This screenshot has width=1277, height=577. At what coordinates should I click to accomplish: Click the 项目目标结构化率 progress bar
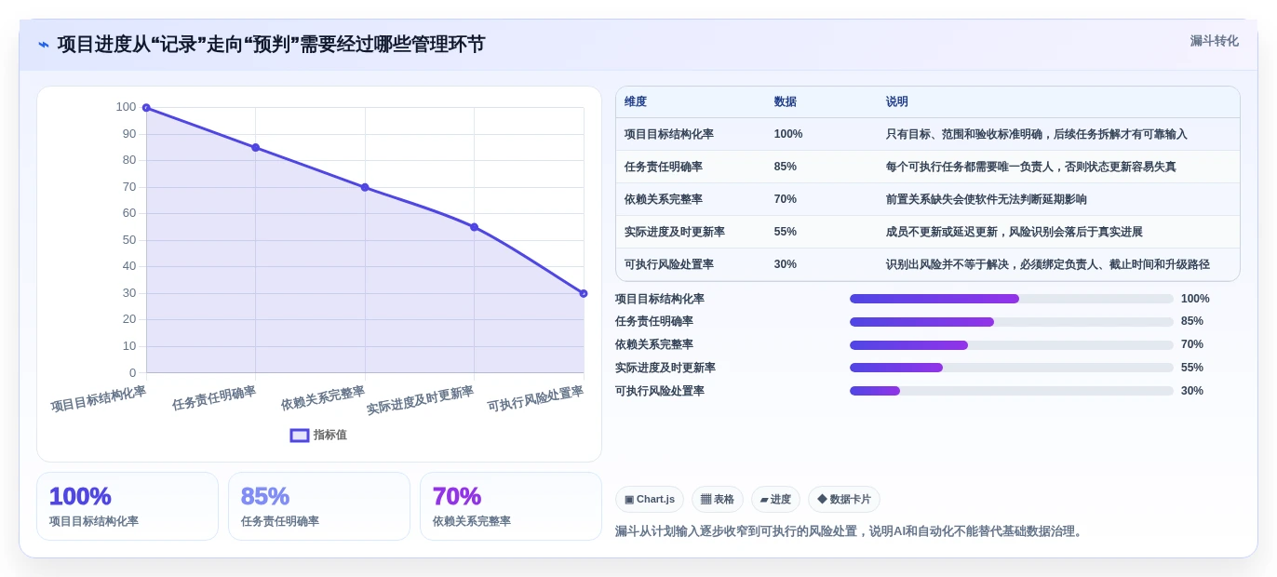[x=1012, y=299]
